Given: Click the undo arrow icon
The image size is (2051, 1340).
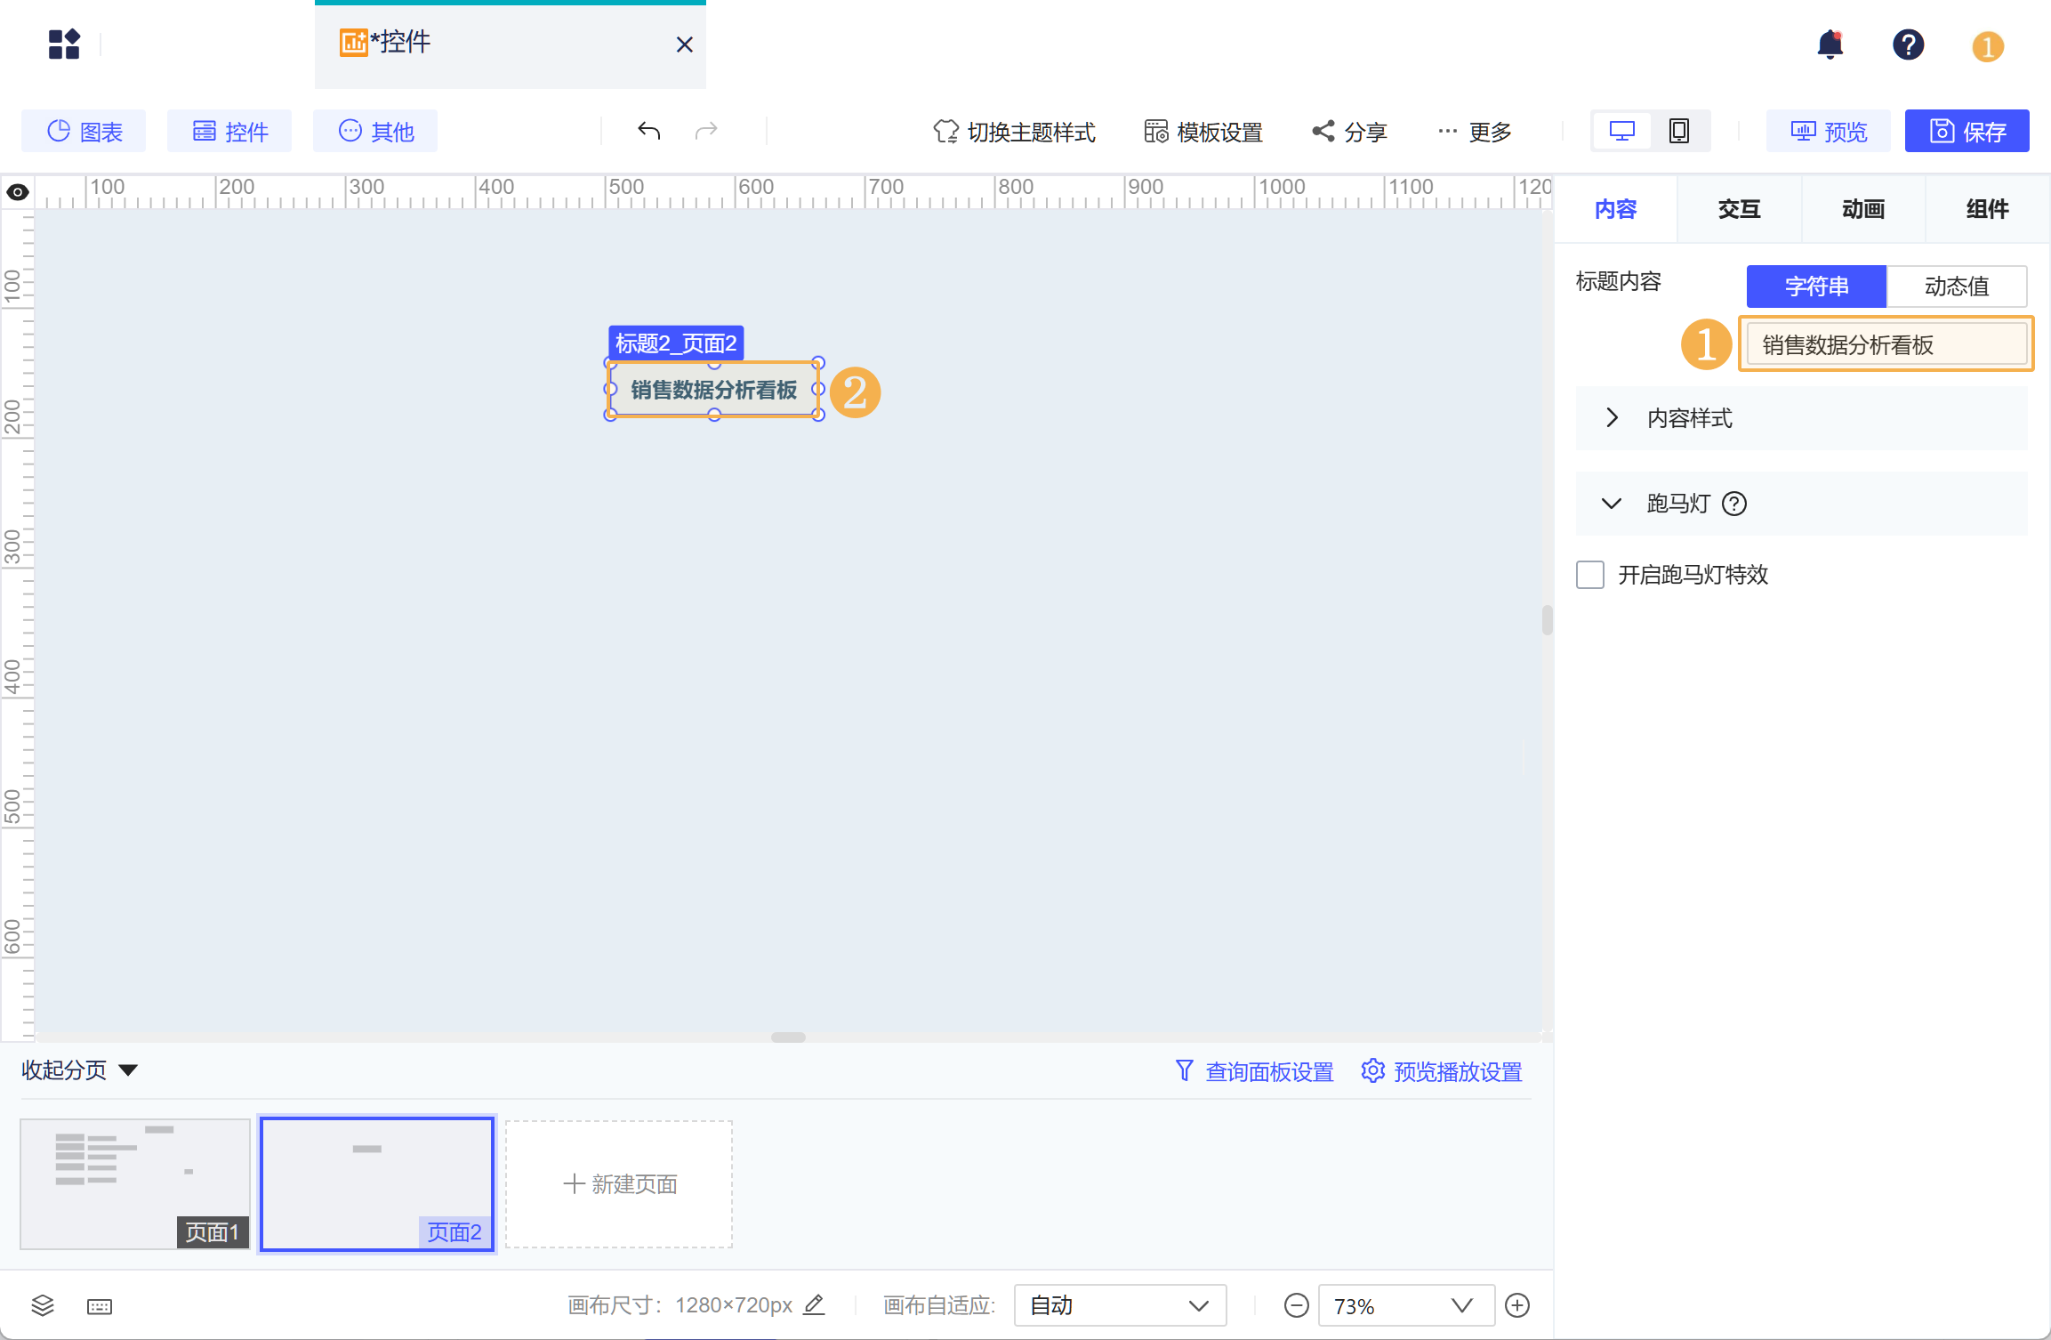Looking at the screenshot, I should [x=648, y=132].
